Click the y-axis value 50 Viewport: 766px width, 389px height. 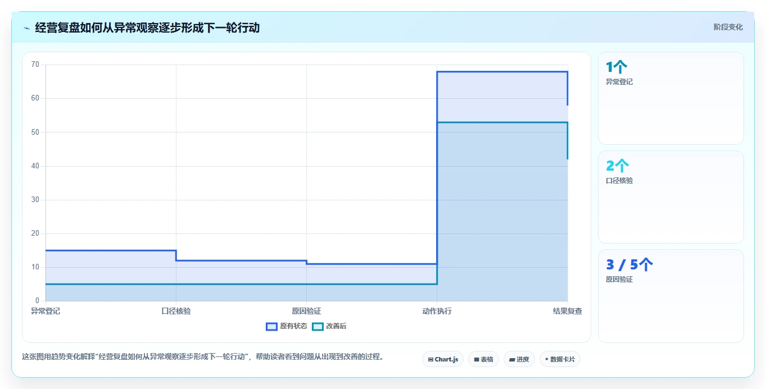35,132
